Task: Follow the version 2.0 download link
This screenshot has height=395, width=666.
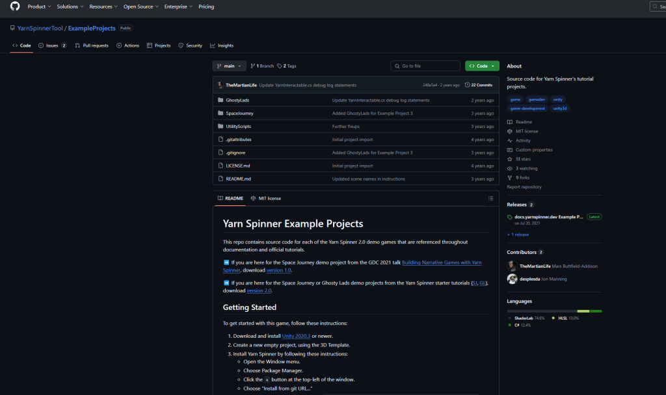Action: pos(259,290)
